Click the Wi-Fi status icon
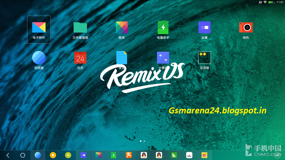 click(265, 2)
